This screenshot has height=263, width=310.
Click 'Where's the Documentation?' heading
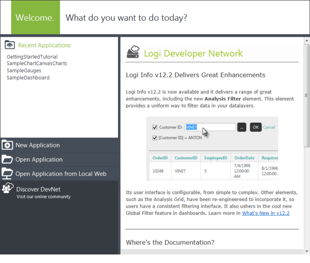(170, 242)
